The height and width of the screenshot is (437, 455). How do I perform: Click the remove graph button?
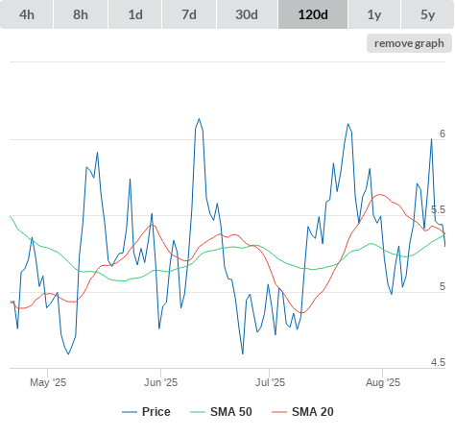click(409, 43)
